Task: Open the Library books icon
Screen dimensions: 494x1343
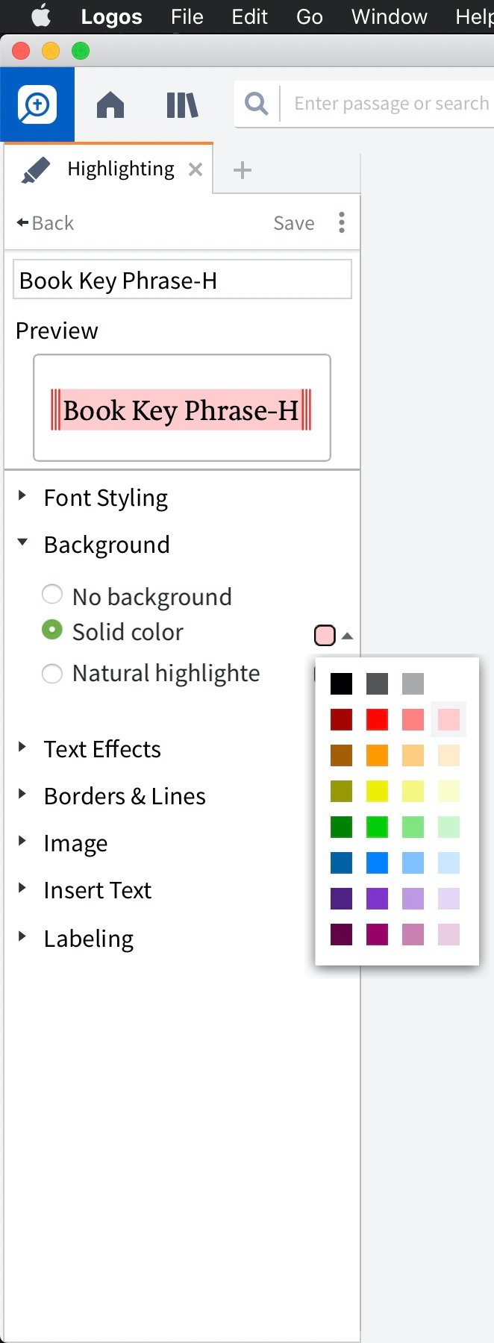Action: coord(182,104)
